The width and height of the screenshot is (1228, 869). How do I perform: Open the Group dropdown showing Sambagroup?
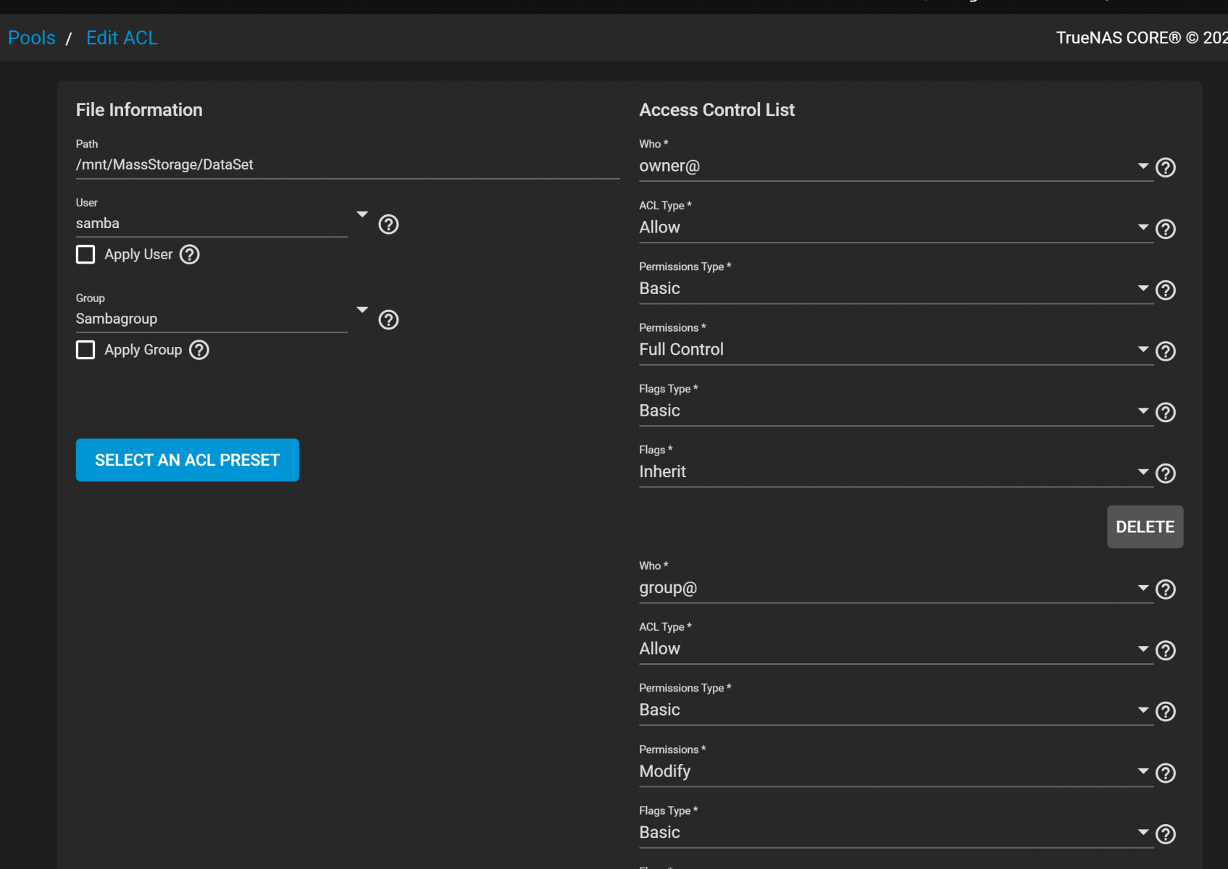(212, 319)
